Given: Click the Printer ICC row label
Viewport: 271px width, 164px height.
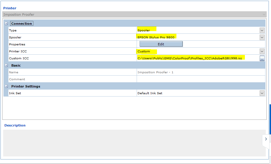Looking at the screenshot, I should (x=18, y=51).
